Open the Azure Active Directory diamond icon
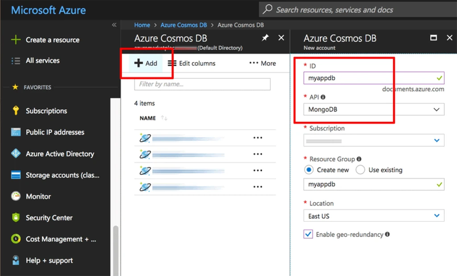This screenshot has height=276, width=457. pyautogui.click(x=16, y=154)
